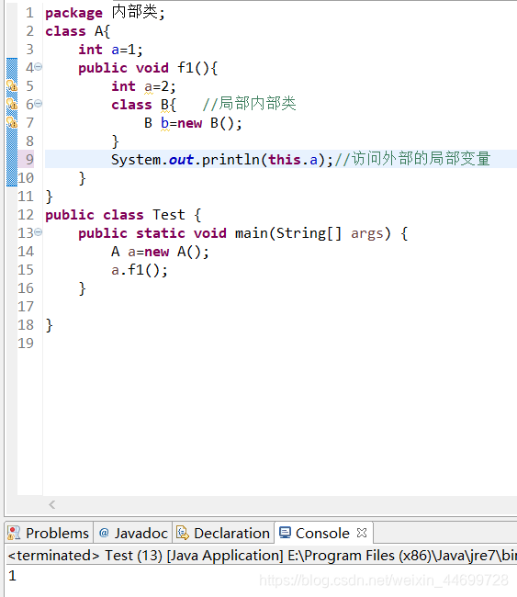Click on 'public class Test {' declaration
This screenshot has height=597, width=517.
point(123,215)
